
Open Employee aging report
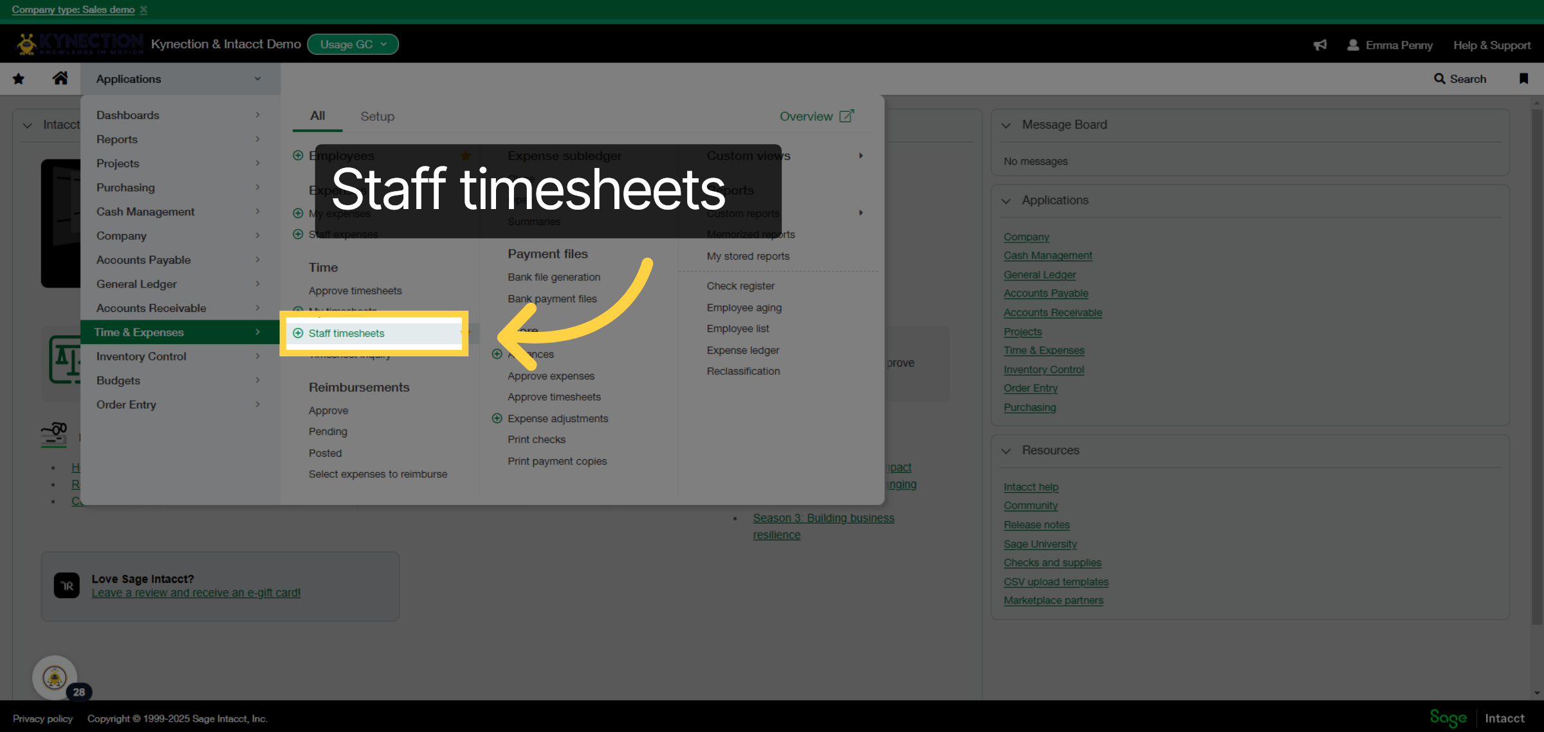[744, 308]
